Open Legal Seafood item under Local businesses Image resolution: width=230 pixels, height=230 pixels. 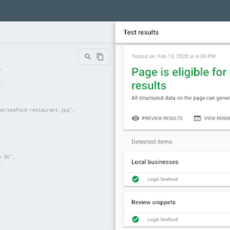(x=162, y=179)
